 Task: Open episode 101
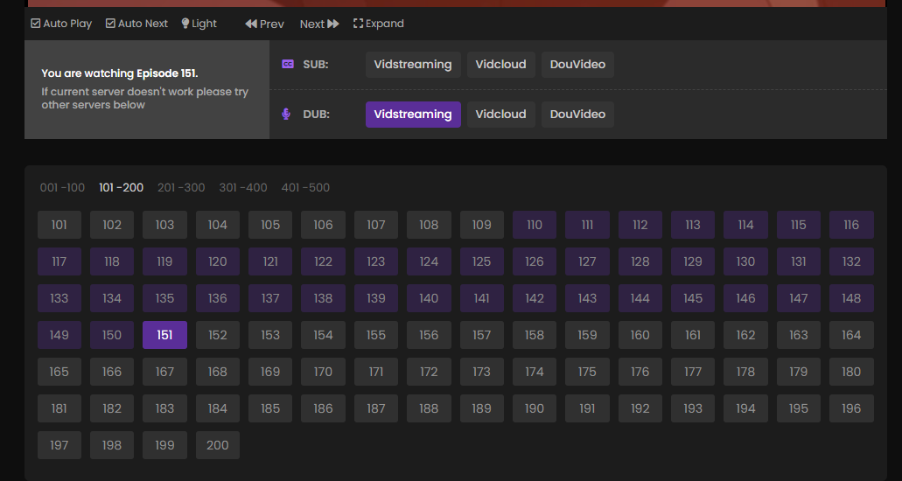click(x=59, y=225)
